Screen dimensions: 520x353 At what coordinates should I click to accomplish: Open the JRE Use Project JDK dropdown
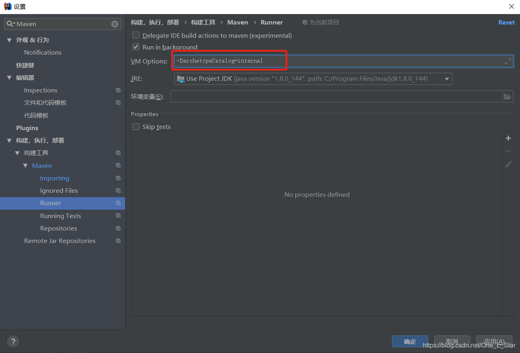[x=313, y=79]
